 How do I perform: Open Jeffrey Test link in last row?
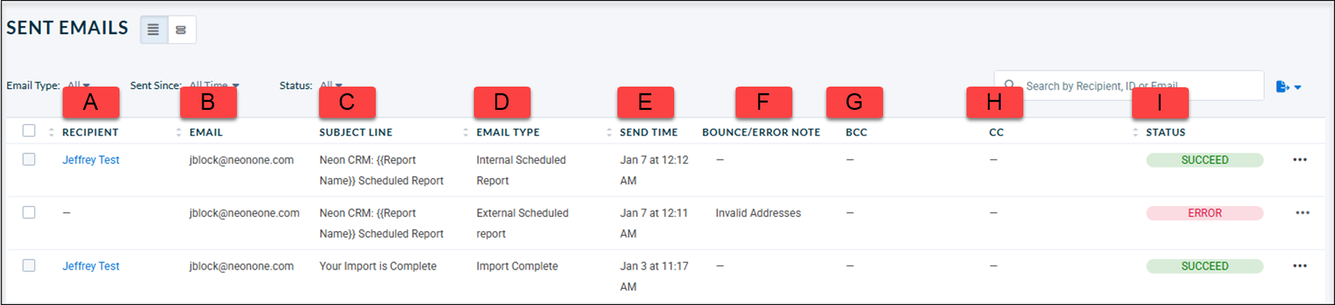tap(91, 266)
